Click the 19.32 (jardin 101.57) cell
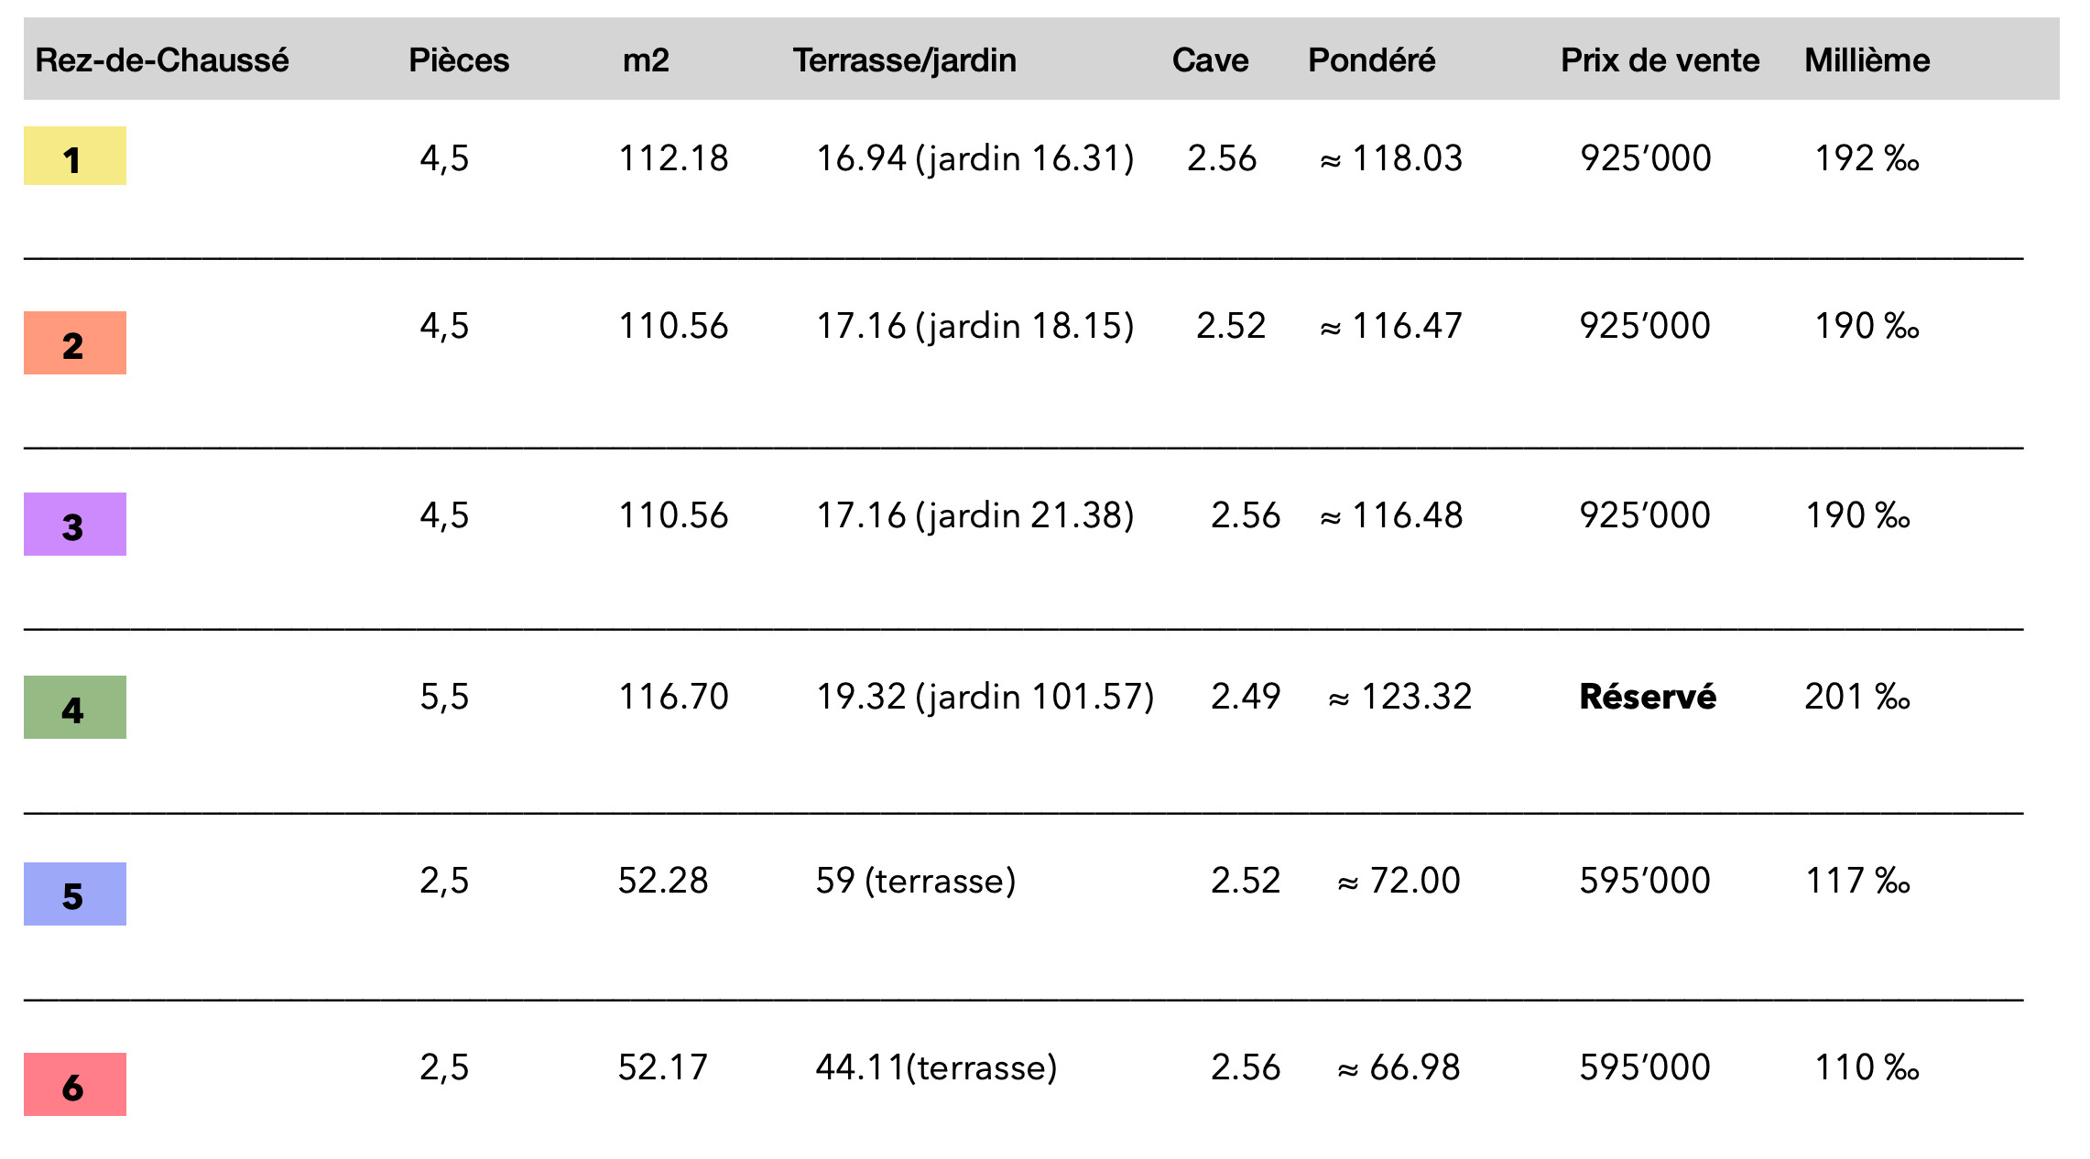 (985, 698)
